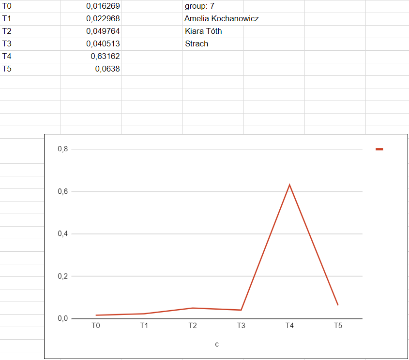Click the T5 label on chart's horizontal axis
This screenshot has height=360, width=409.
[x=338, y=326]
